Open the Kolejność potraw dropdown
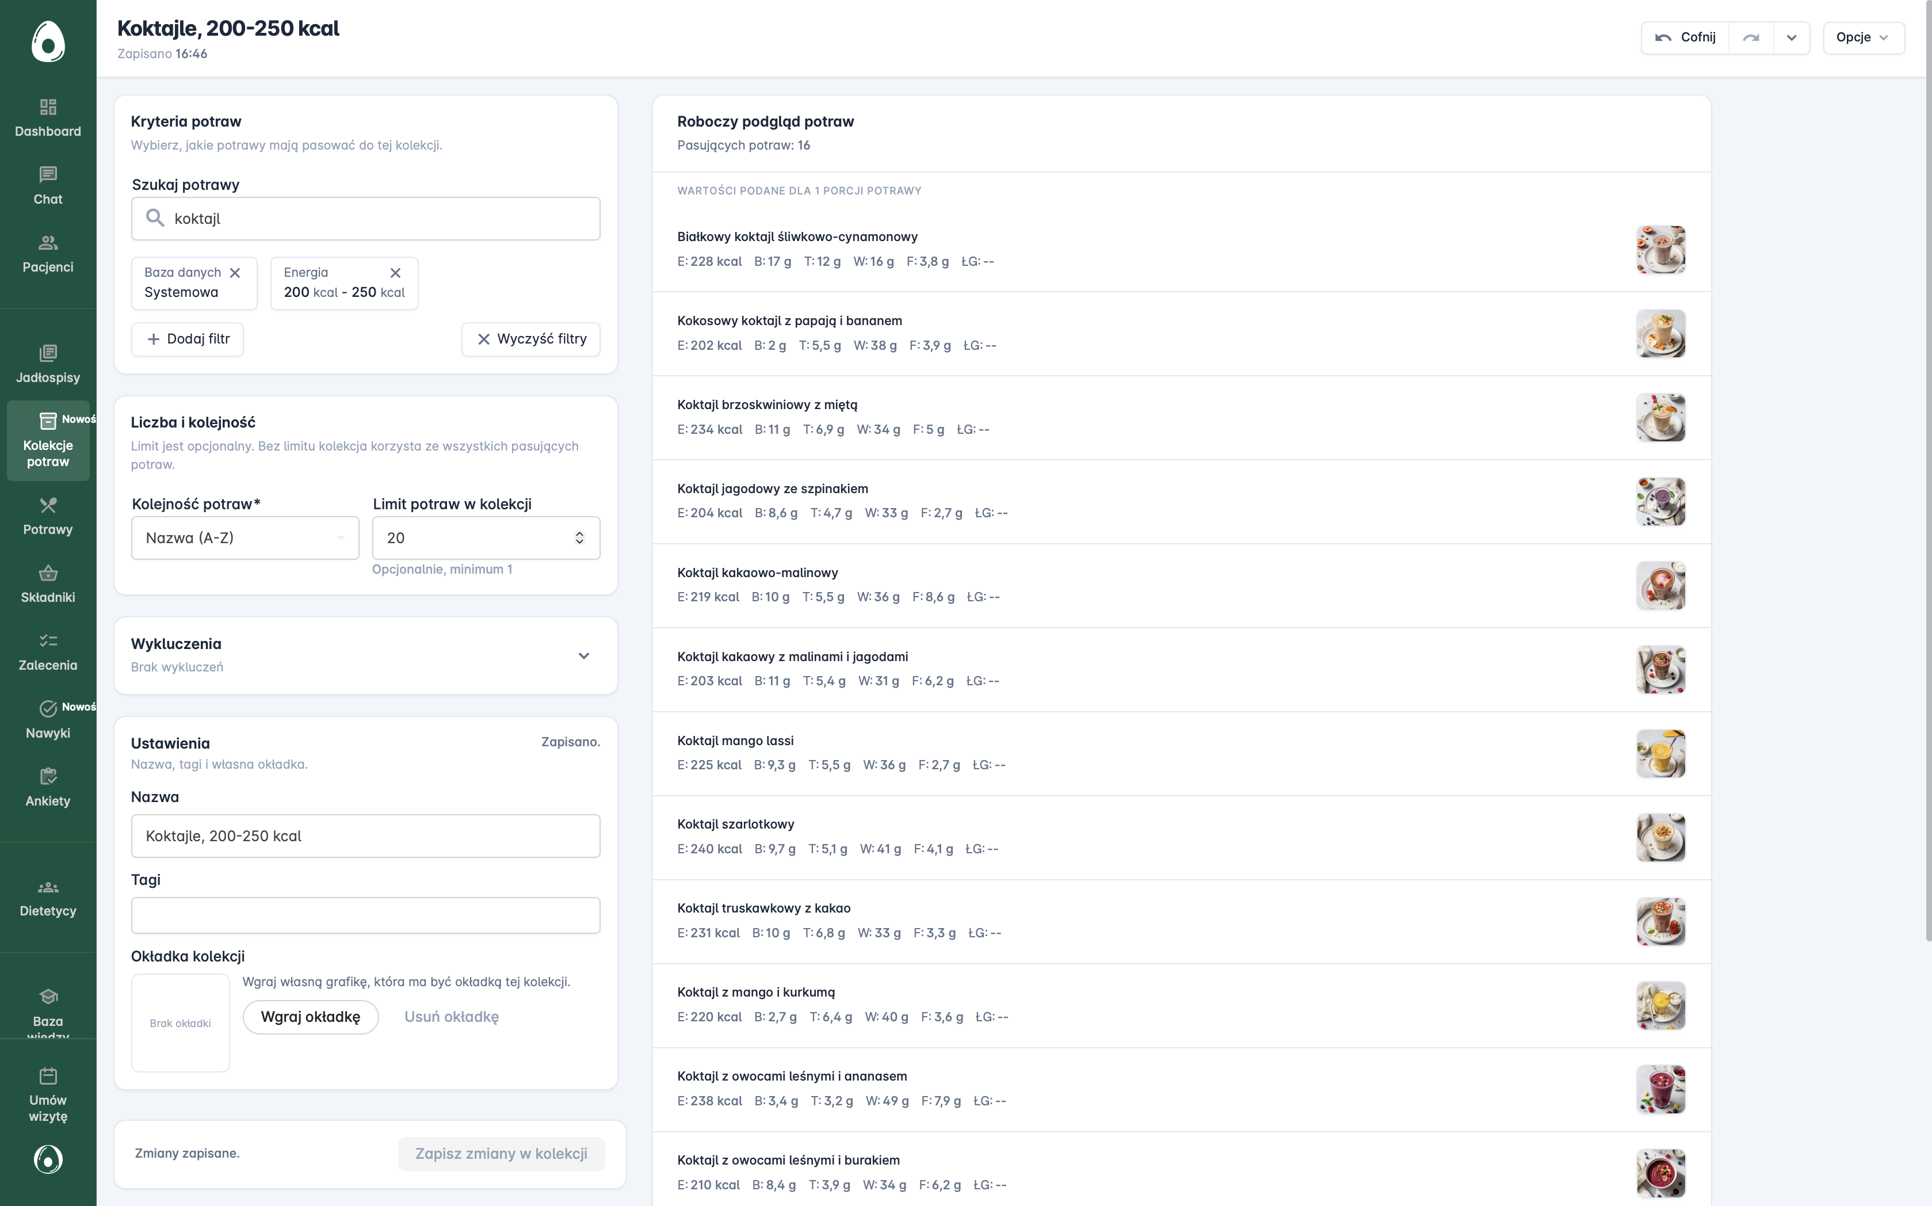The width and height of the screenshot is (1932, 1206). click(x=245, y=537)
